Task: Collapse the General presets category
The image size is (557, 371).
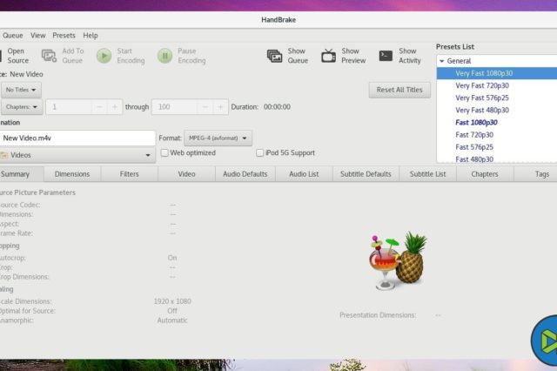Action: tap(441, 61)
